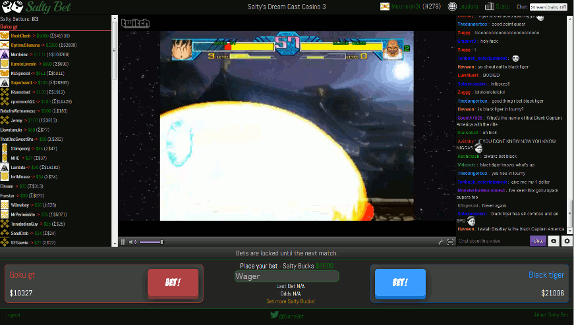Screen dimensions: 574x325
Task: Click KarateLincoln's shield avatar
Action: coord(5,64)
